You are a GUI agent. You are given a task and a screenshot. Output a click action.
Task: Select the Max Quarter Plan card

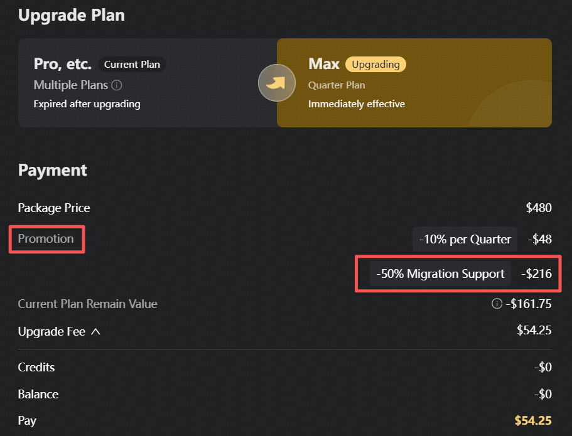[414, 83]
